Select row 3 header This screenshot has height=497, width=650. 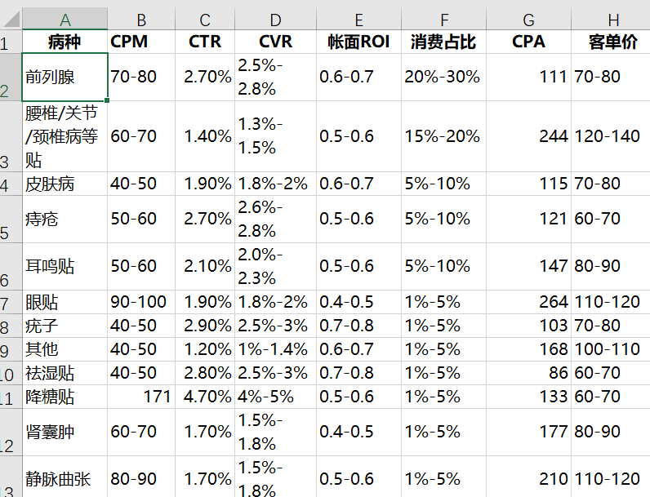click(x=11, y=136)
